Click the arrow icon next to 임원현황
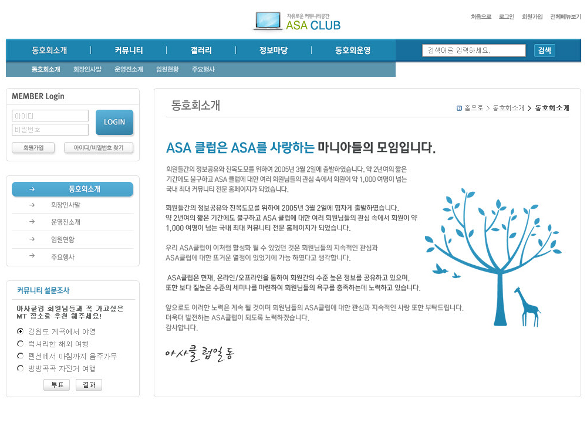Viewport: 587px width, 440px height. (32, 239)
